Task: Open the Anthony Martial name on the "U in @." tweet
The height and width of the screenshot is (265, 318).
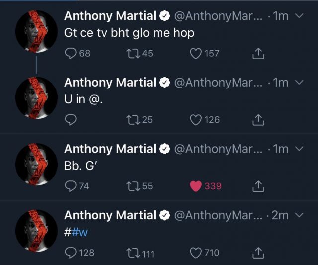Action: pyautogui.click(x=110, y=83)
